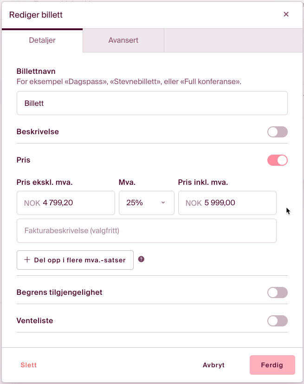
Task: Click the Del opp i flere mva.-satser button
Action: (75, 260)
